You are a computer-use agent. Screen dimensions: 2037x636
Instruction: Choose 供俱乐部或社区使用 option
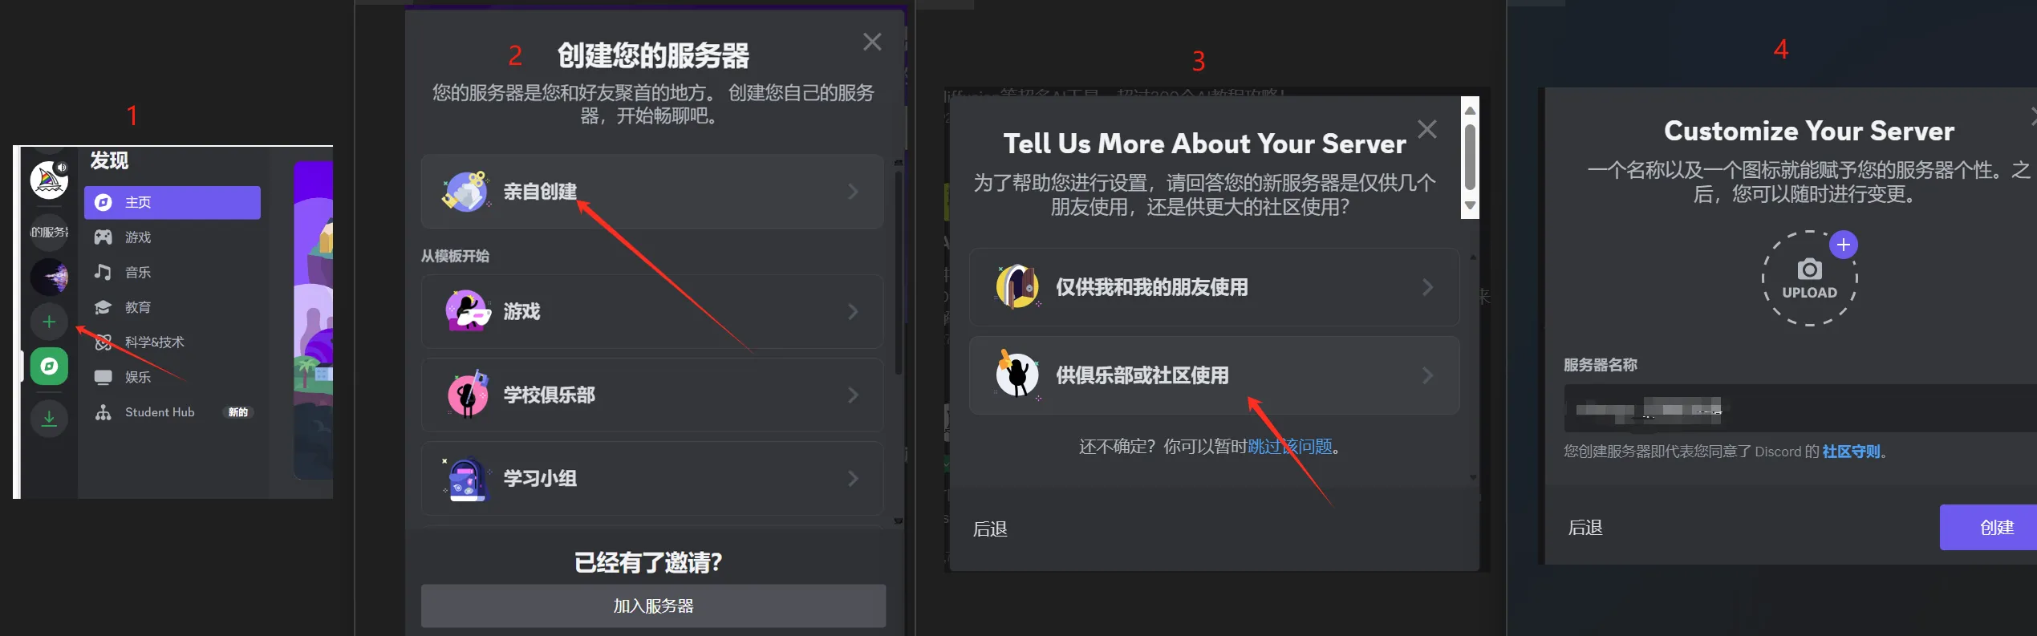click(x=1214, y=375)
